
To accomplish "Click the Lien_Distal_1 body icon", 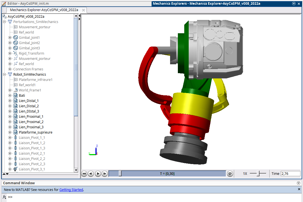I will pos(16,101).
